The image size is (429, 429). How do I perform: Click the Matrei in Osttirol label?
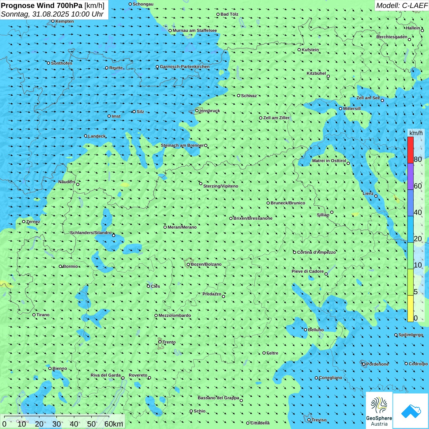point(329,161)
